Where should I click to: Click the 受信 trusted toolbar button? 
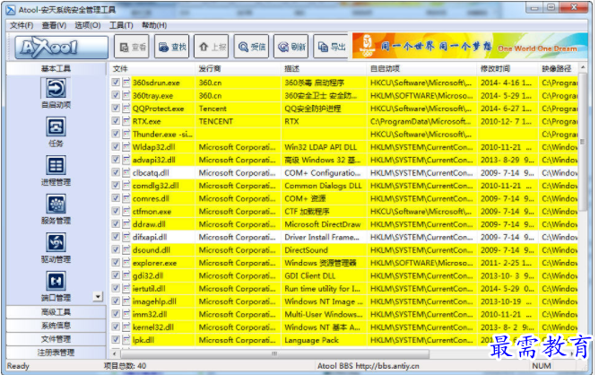251,47
